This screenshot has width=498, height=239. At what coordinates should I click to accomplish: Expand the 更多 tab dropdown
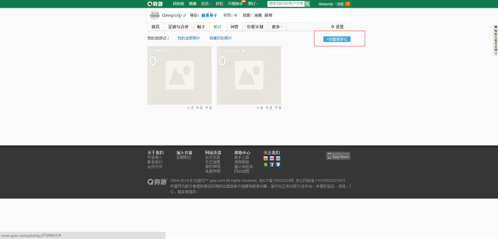(277, 27)
